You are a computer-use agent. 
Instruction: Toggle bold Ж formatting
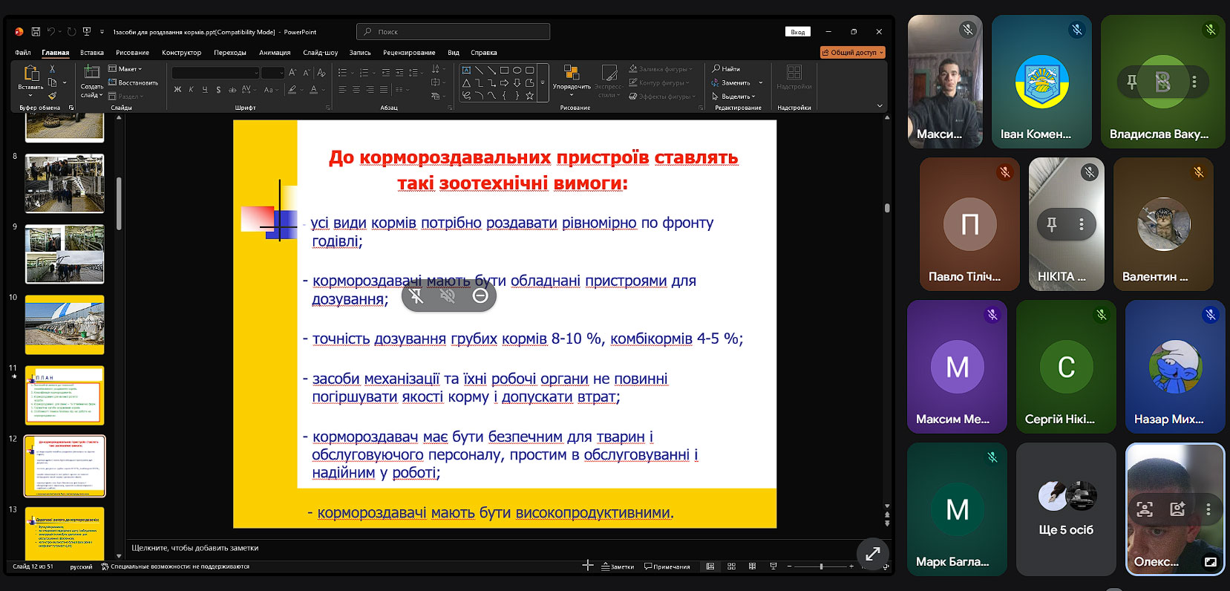[177, 90]
